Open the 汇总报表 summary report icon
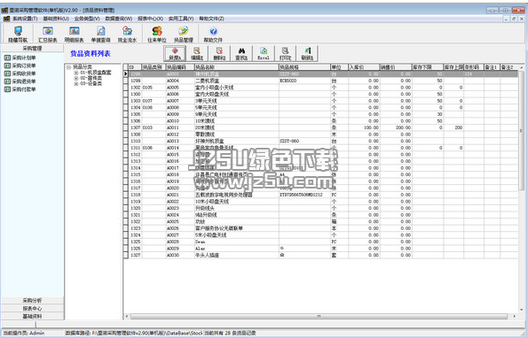This screenshot has width=528, height=338. pos(48,31)
